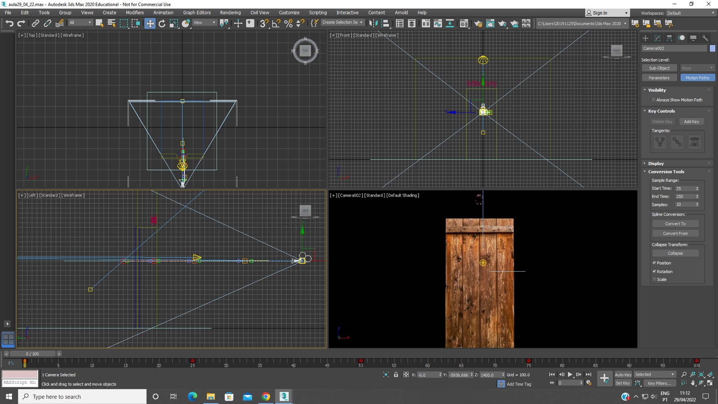Collapse the Visibility rollout
Image resolution: width=718 pixels, height=404 pixels.
pos(657,90)
